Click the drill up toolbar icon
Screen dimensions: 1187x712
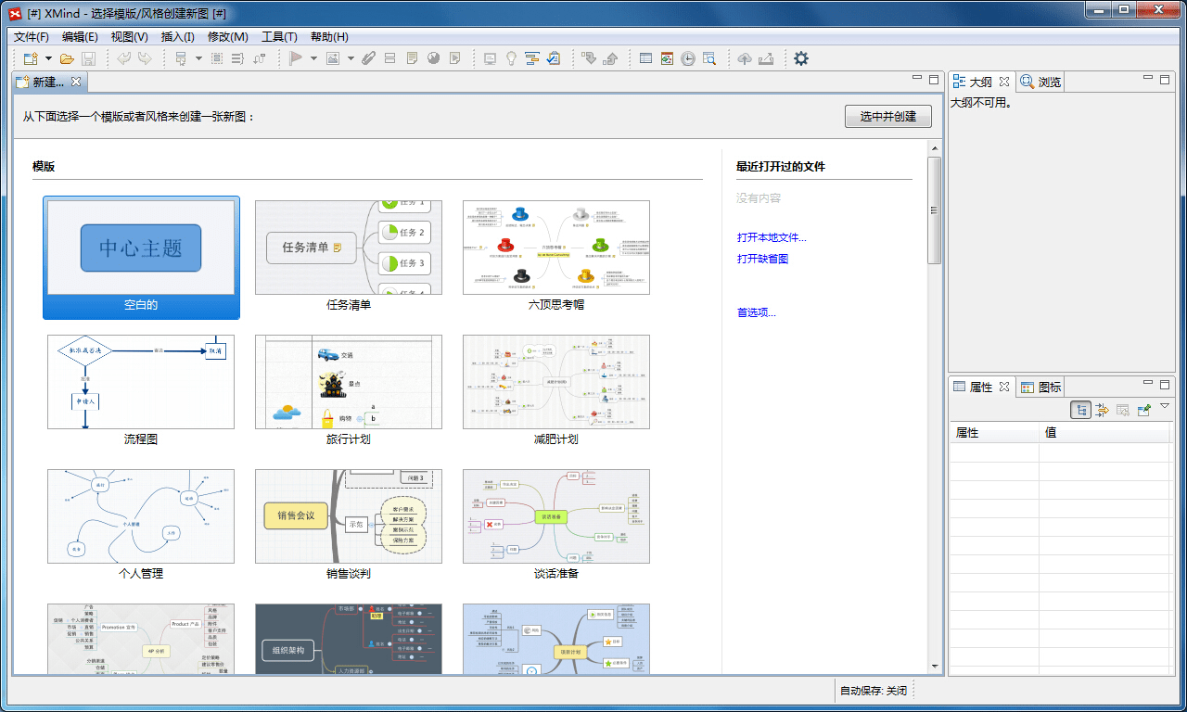(610, 58)
